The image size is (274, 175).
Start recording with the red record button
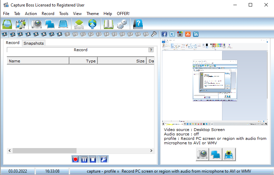coord(76,159)
